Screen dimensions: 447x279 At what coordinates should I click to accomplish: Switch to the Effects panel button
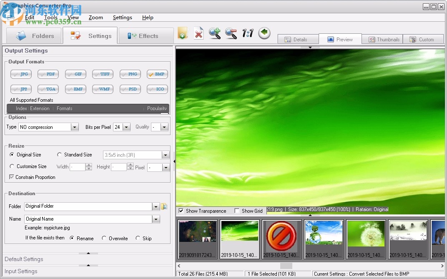pyautogui.click(x=146, y=35)
